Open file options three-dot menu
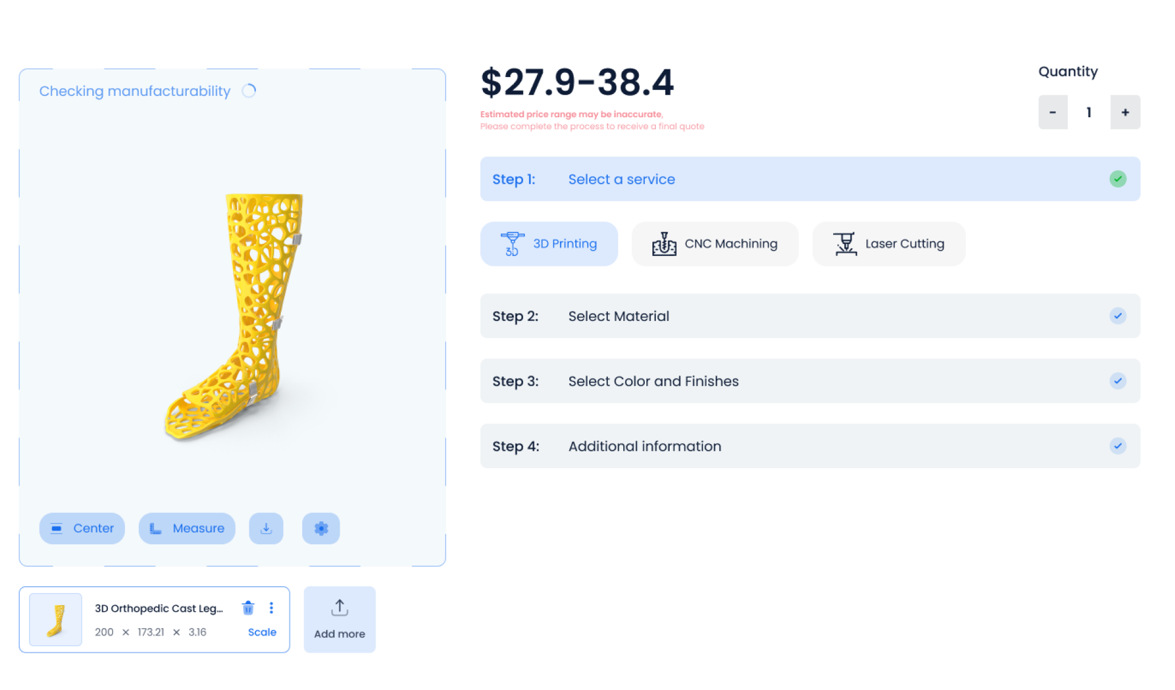This screenshot has width=1175, height=690. [271, 608]
